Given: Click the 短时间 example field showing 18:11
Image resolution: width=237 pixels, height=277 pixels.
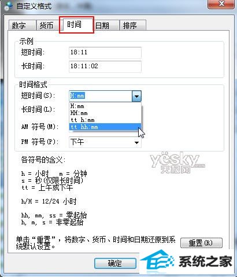Looking at the screenshot, I should click(105, 53).
